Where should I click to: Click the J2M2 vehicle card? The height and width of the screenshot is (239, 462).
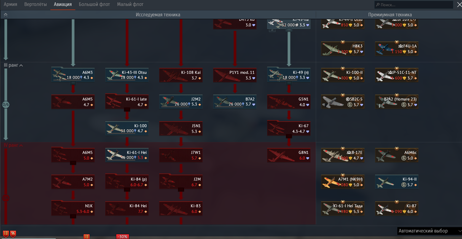(x=181, y=102)
